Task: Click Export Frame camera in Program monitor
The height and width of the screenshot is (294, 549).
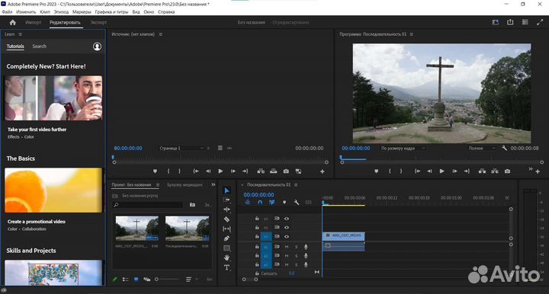Action: coord(507,171)
